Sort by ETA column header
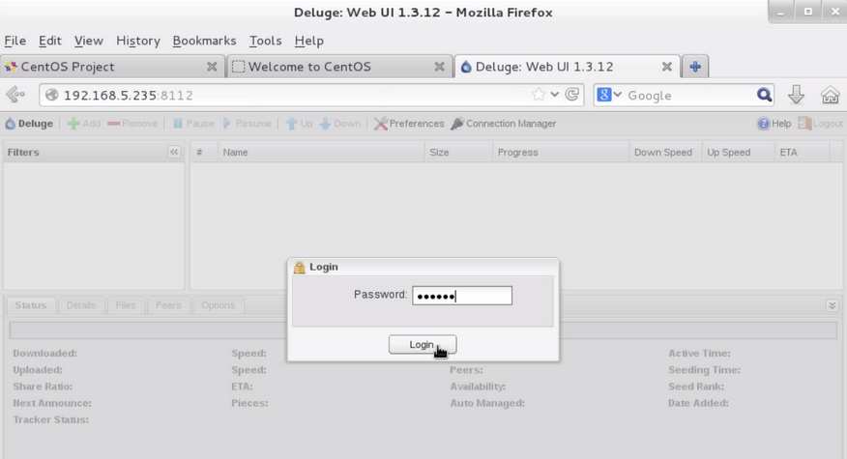Screen dimensions: 847x459 (802, 153)
